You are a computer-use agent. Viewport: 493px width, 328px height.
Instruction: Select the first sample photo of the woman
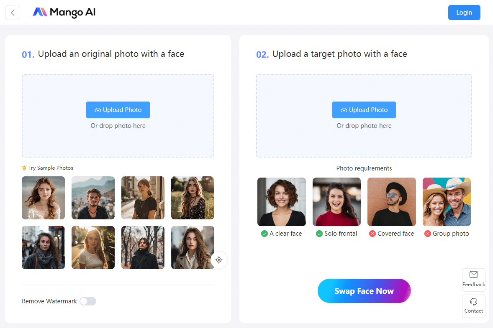tap(43, 198)
